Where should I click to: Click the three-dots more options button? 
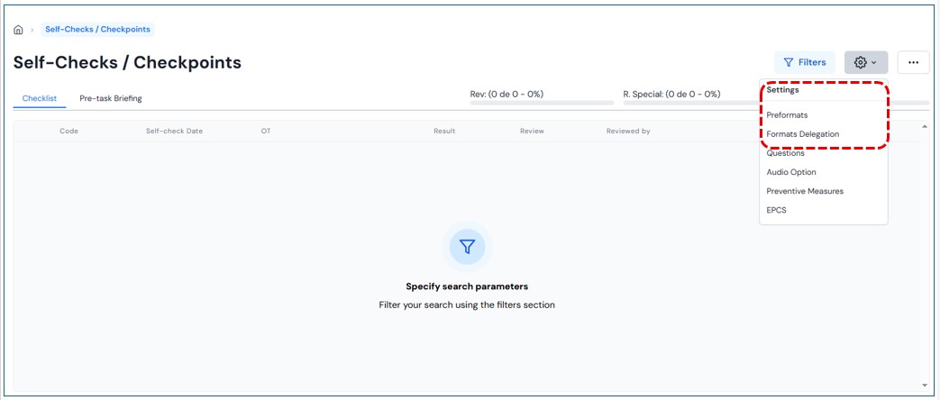click(913, 62)
